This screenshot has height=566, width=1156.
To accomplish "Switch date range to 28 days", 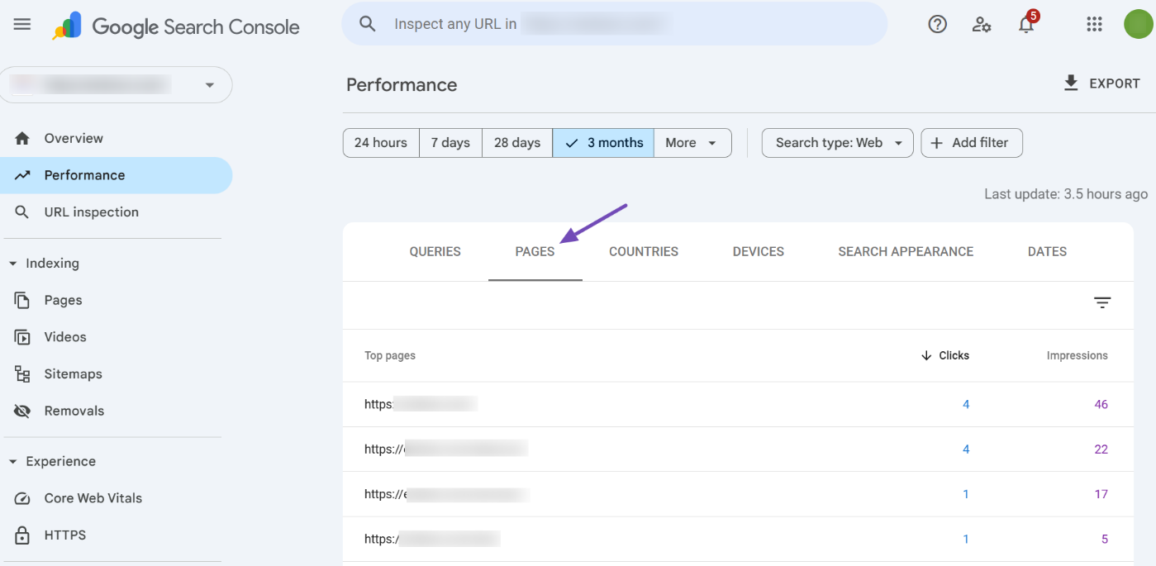I will coord(516,142).
